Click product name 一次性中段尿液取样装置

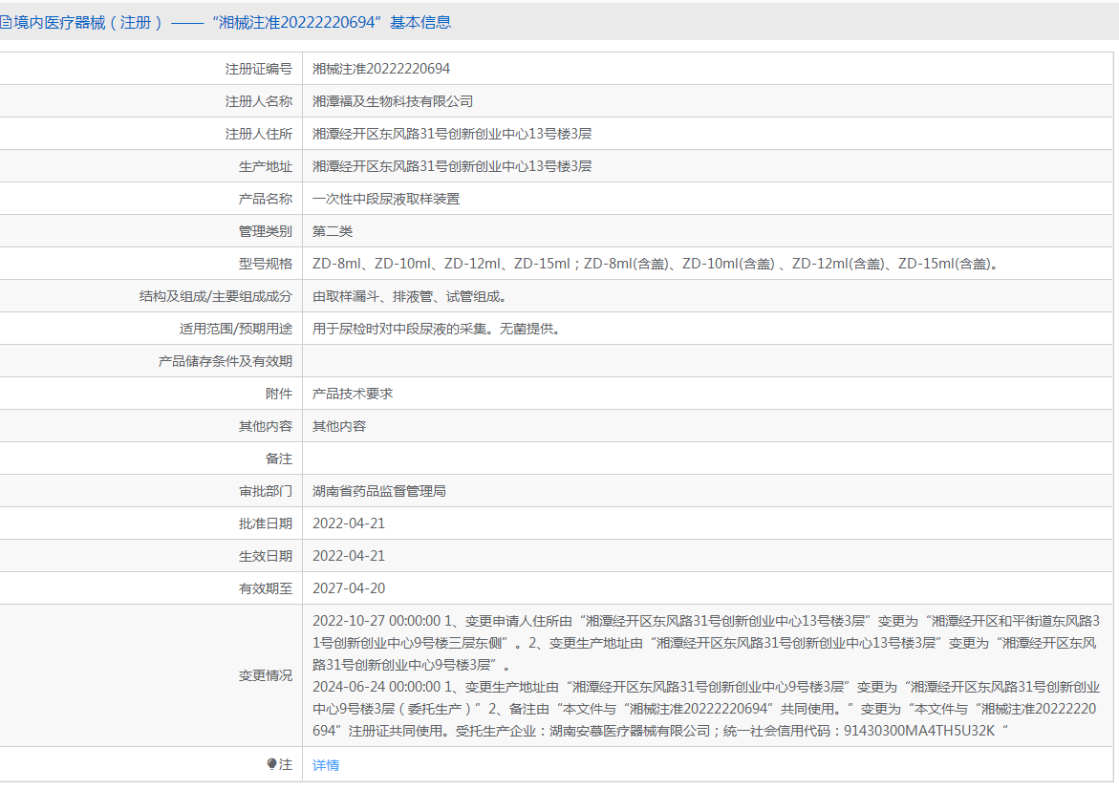[x=386, y=199]
